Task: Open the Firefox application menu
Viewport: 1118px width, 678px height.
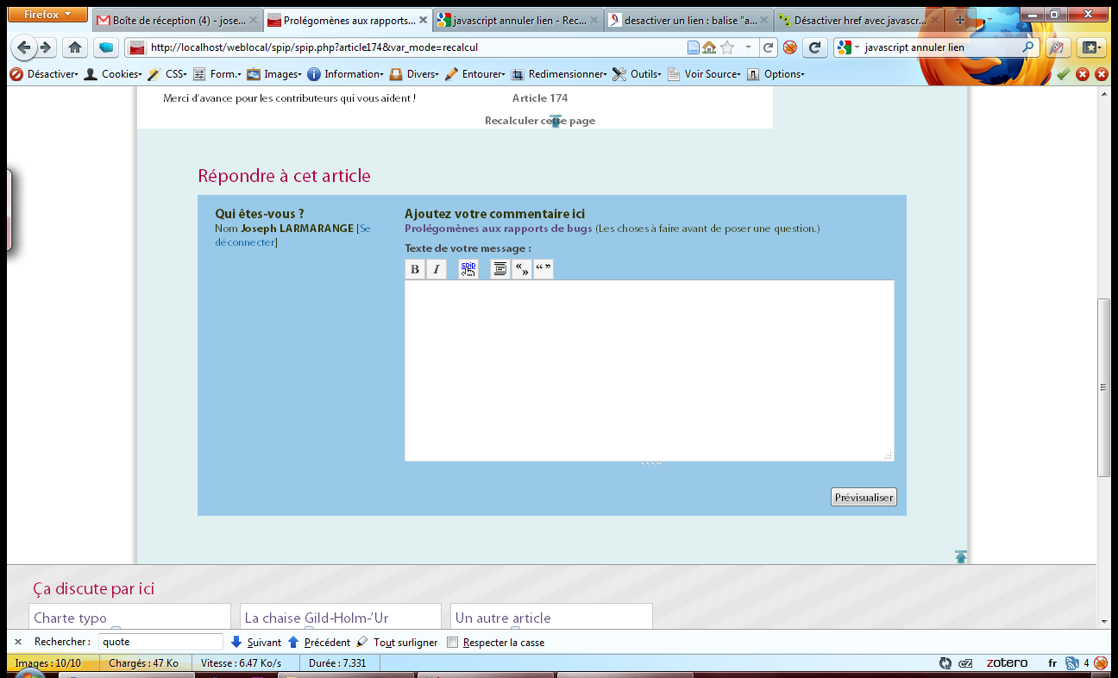Action: pos(47,15)
